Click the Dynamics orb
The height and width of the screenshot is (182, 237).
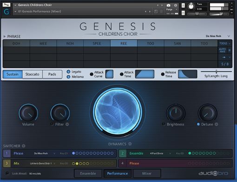[118, 111]
